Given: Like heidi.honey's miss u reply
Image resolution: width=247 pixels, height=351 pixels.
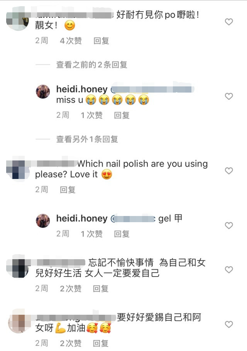Looking at the screenshot, I should point(229,96).
